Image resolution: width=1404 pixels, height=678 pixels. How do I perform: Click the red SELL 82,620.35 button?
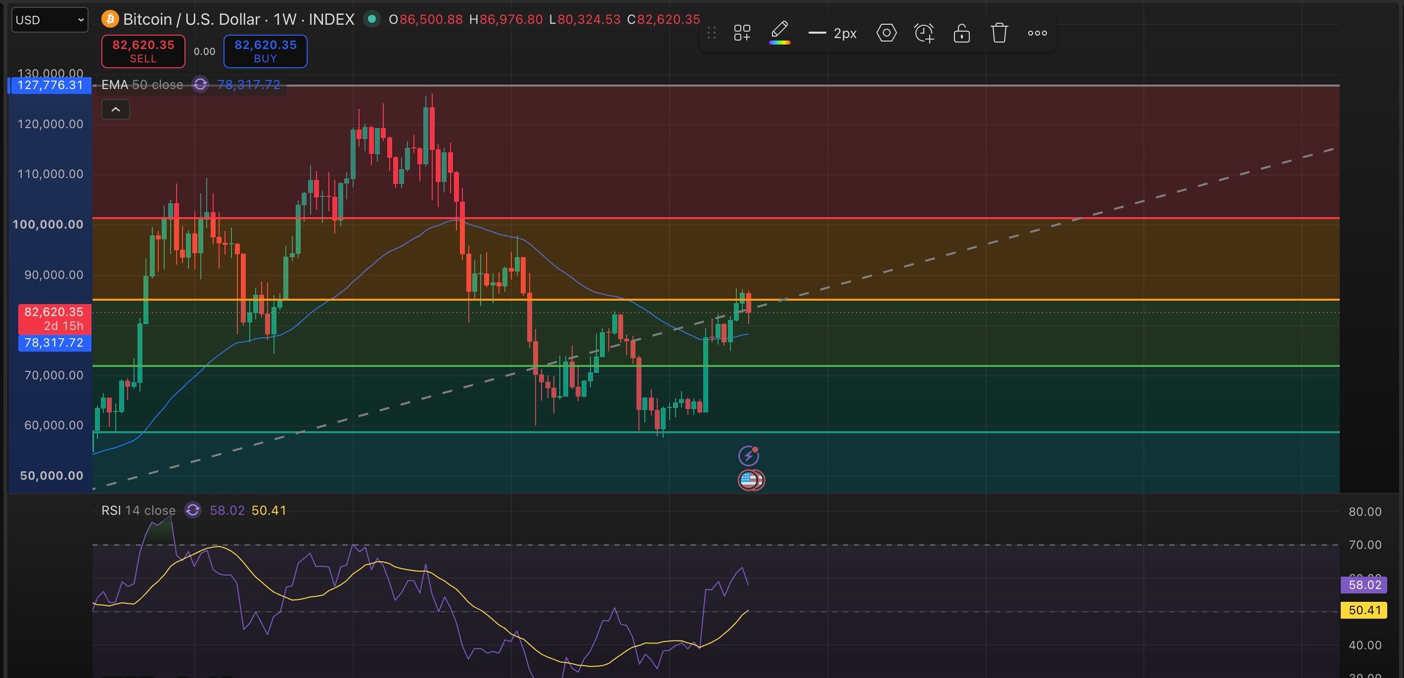(x=143, y=51)
